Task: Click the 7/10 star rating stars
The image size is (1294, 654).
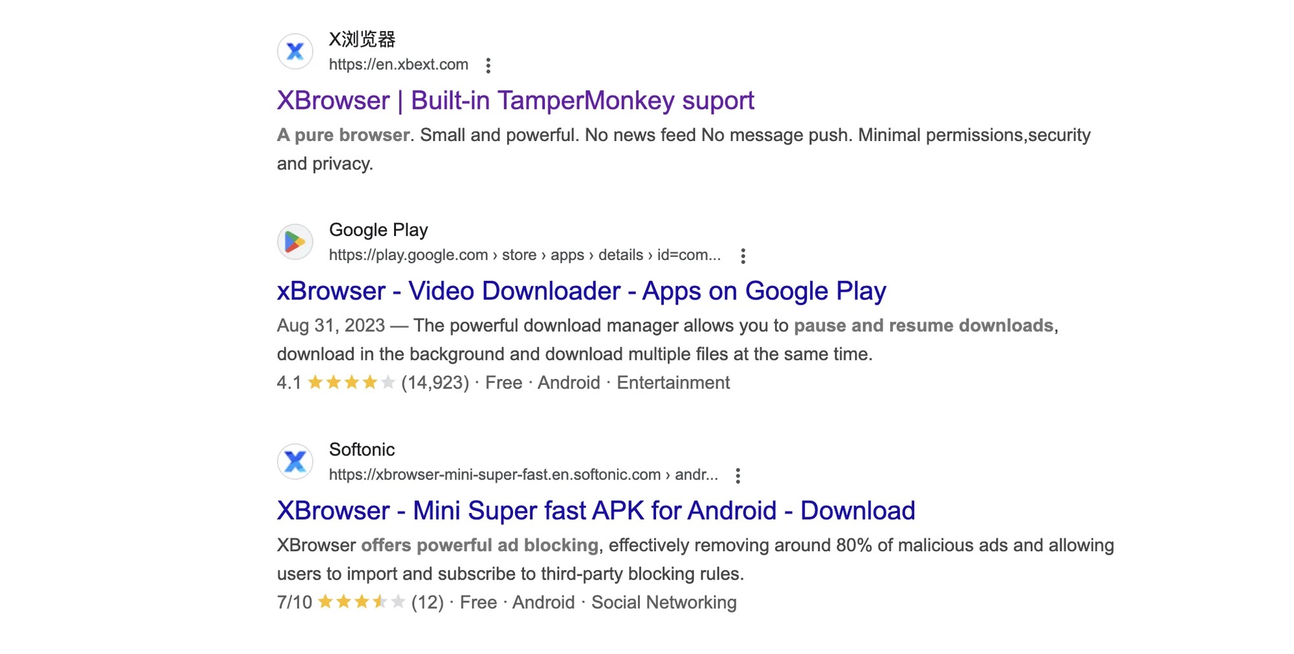Action: [x=361, y=603]
